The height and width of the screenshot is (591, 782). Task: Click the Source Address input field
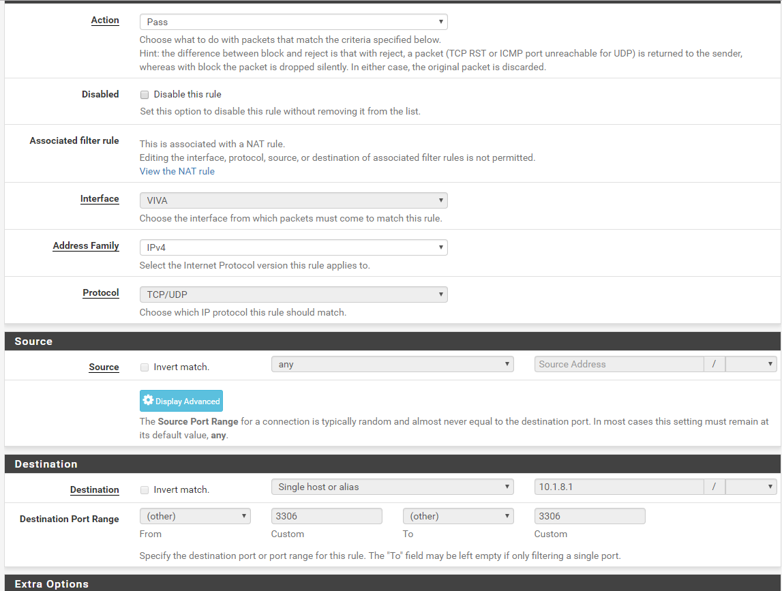[x=619, y=365]
